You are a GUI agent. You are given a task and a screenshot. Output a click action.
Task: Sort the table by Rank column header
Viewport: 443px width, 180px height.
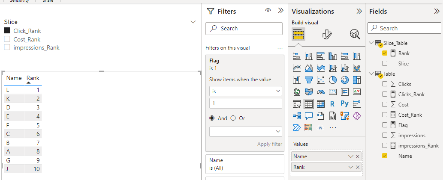click(x=33, y=78)
